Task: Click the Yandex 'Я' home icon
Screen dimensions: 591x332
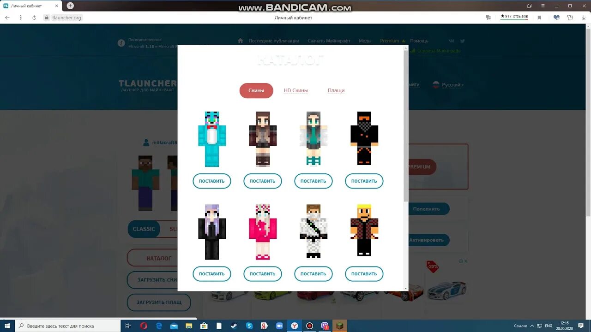Action: coord(21,18)
